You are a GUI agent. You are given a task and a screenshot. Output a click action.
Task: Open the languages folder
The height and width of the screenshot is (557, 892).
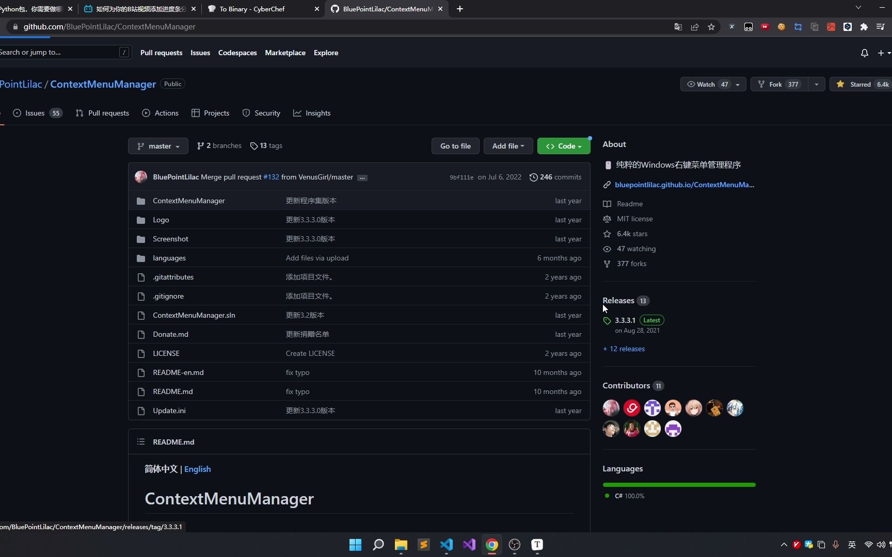click(169, 258)
